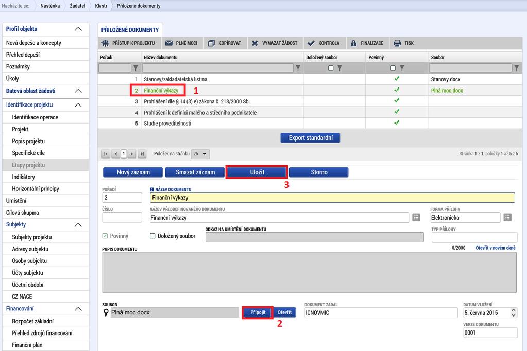Viewport: 527px width, 351px height.
Task: Click Otevřít v novém okně link
Action: pyautogui.click(x=496, y=248)
